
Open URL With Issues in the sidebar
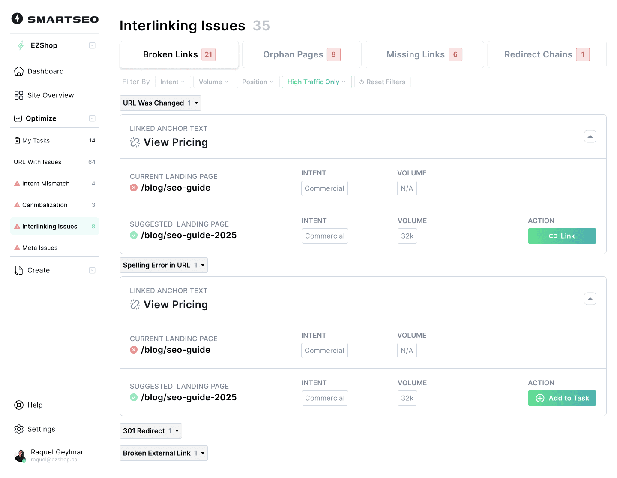point(54,162)
